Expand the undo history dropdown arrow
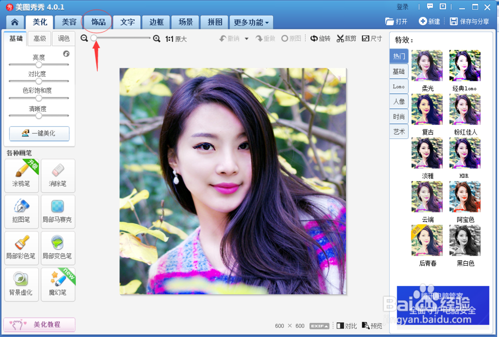 (x=247, y=39)
